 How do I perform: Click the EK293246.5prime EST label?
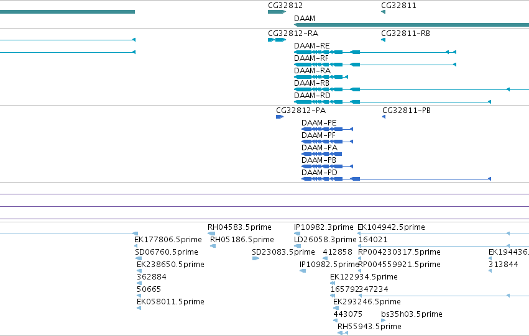pos(367,302)
